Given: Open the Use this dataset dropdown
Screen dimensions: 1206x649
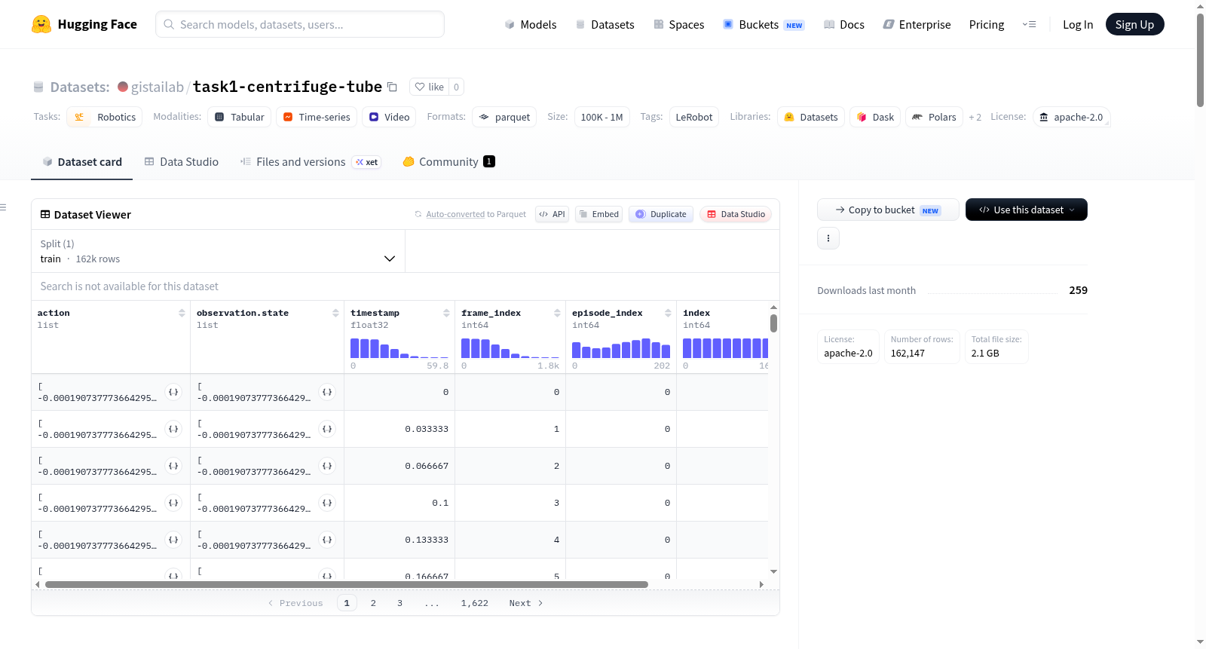Looking at the screenshot, I should (x=1027, y=210).
